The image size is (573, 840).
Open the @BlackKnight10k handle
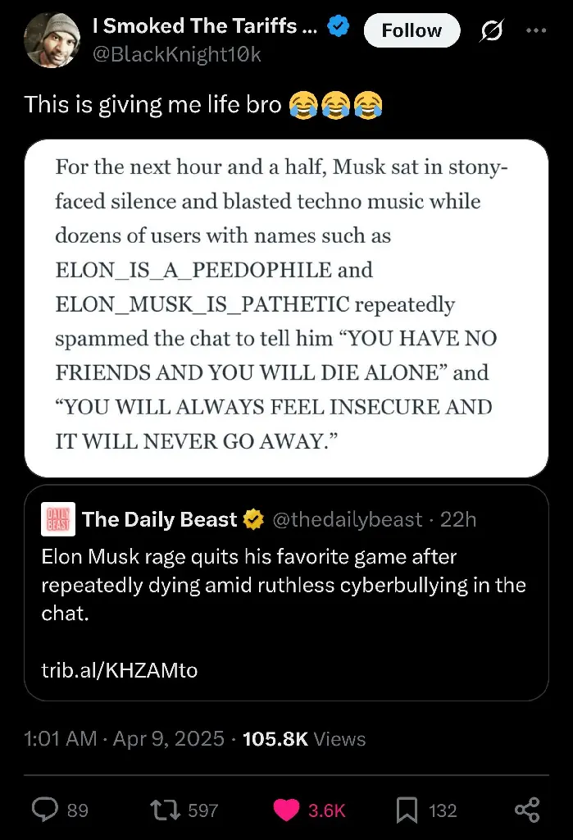pos(177,54)
